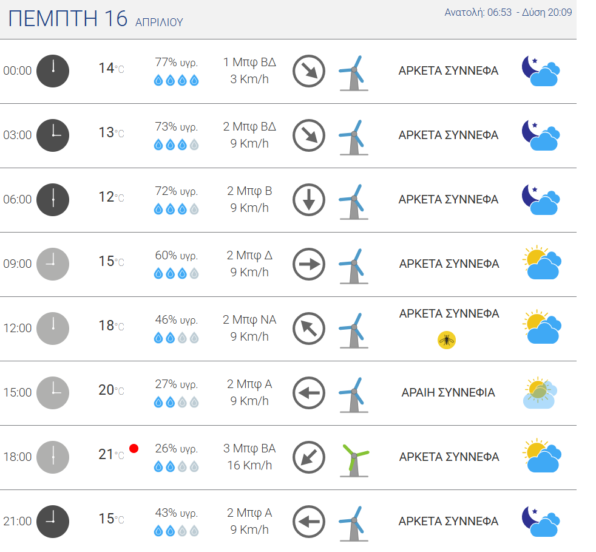Click the light gray clock at 12:00
Image resolution: width=596 pixels, height=552 pixels.
click(x=53, y=329)
